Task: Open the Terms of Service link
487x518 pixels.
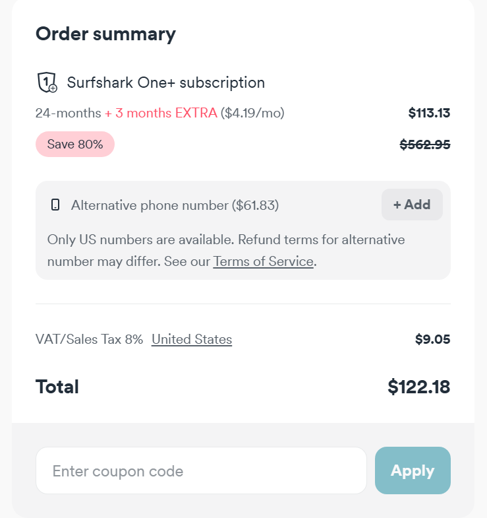Action: click(263, 261)
